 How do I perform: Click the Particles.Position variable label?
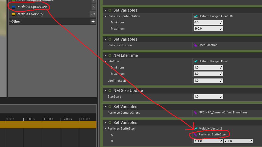(120, 45)
